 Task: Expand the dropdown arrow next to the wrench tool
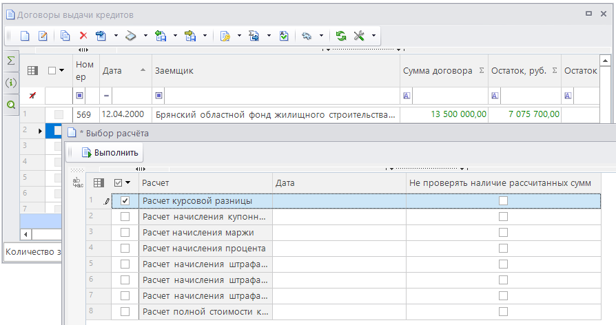[x=373, y=36]
